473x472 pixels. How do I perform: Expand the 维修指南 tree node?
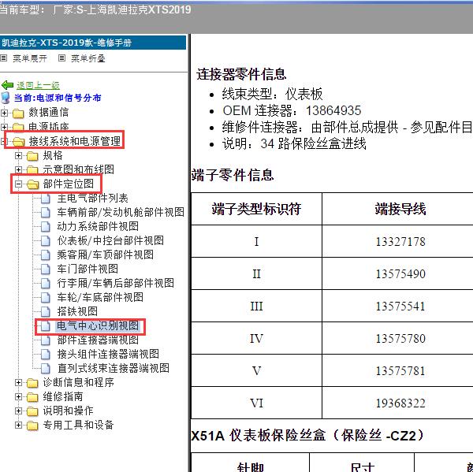(18, 397)
